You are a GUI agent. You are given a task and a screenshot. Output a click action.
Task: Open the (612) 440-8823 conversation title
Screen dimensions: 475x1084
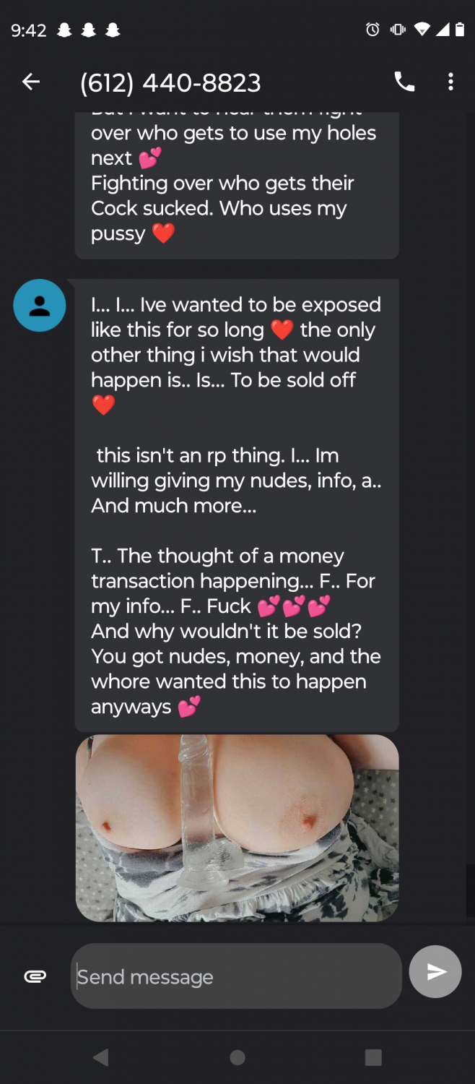coord(170,83)
